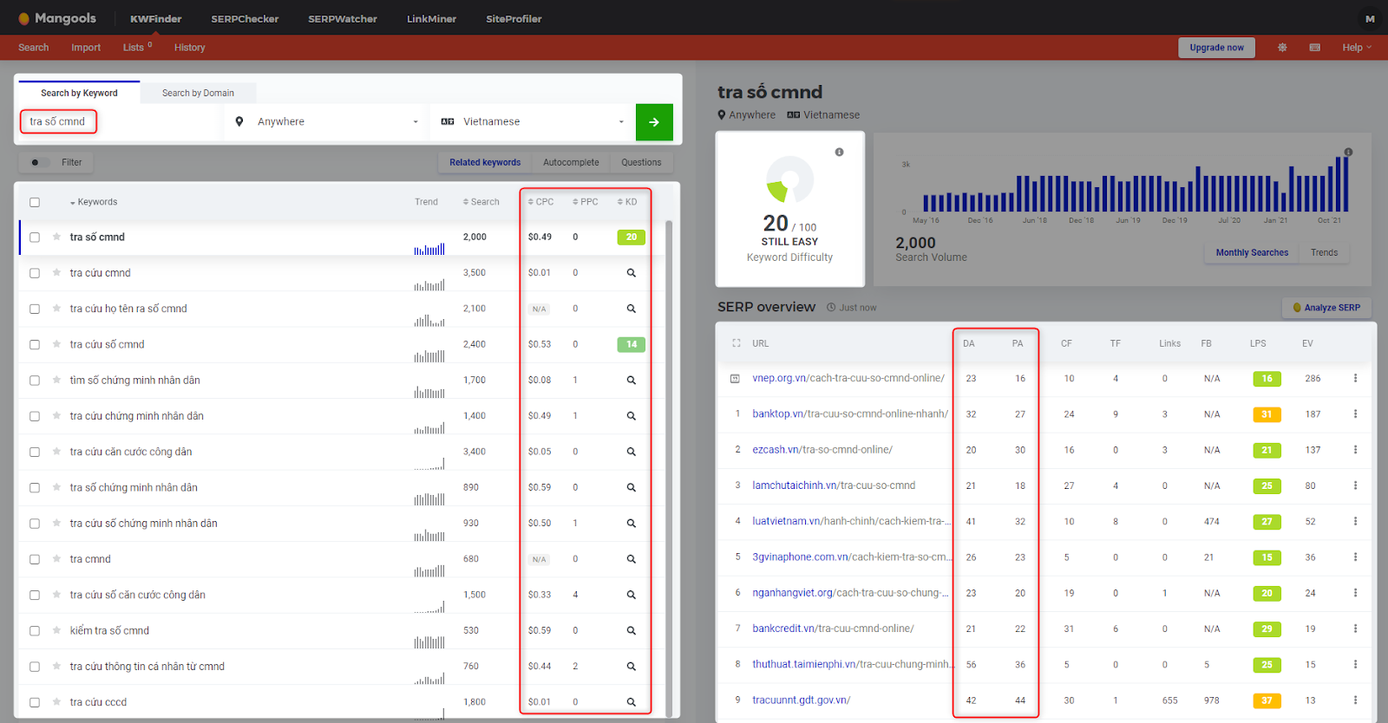Open the banktop.vn SERP link

coord(850,414)
